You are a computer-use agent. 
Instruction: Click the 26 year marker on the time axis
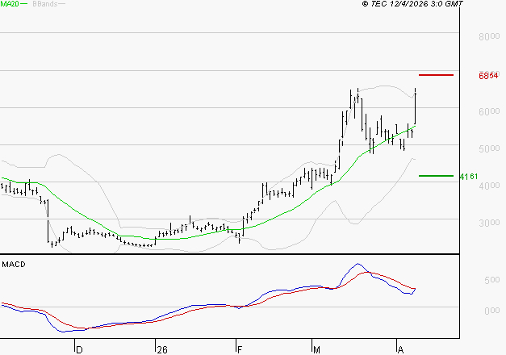click(x=162, y=349)
